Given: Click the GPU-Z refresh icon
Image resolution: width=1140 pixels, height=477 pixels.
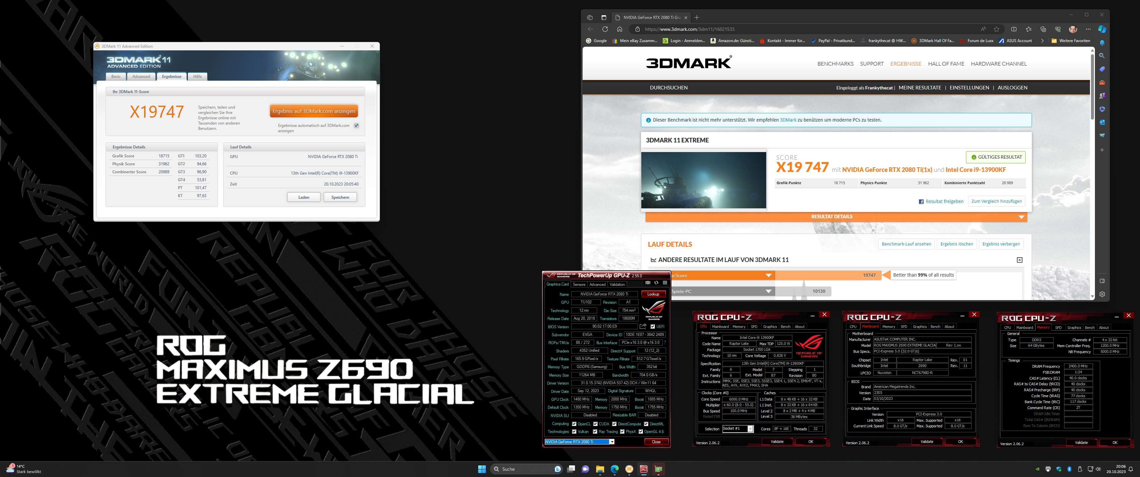Looking at the screenshot, I should point(656,283).
